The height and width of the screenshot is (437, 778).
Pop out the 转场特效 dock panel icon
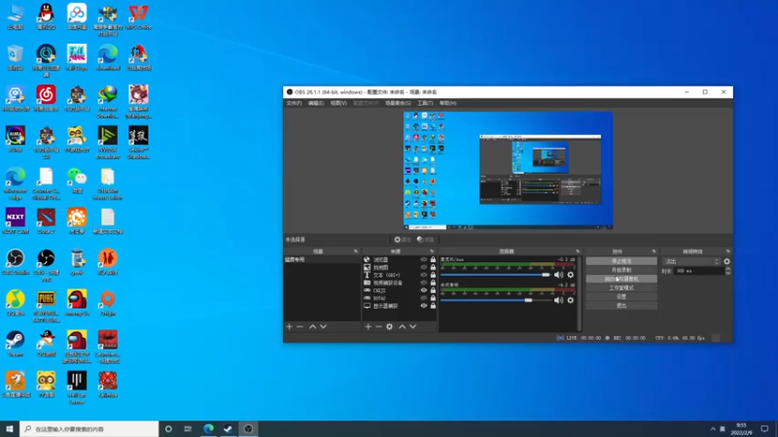[x=727, y=252]
